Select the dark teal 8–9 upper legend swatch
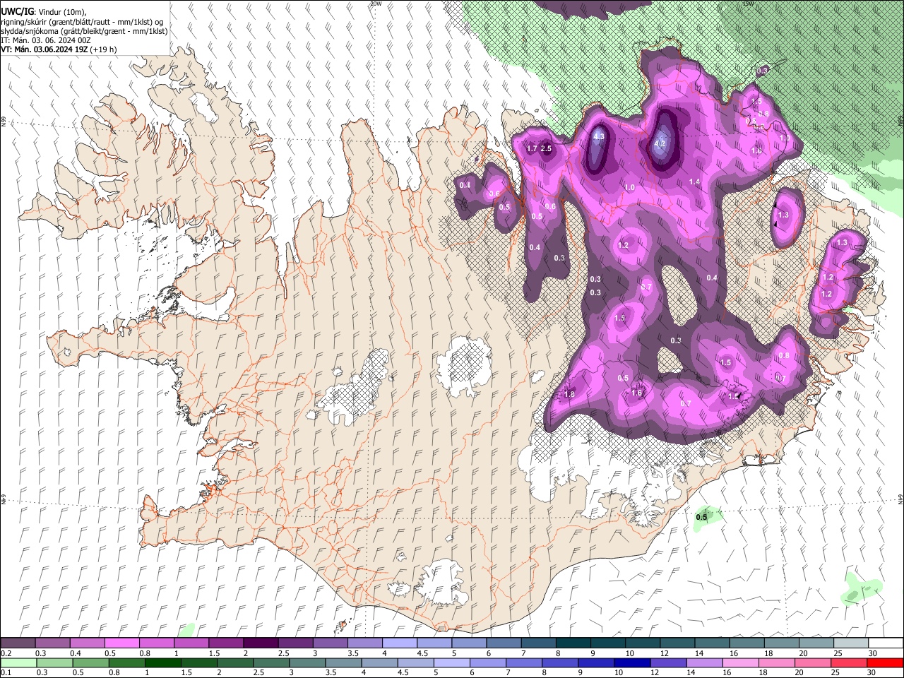 pyautogui.click(x=572, y=643)
